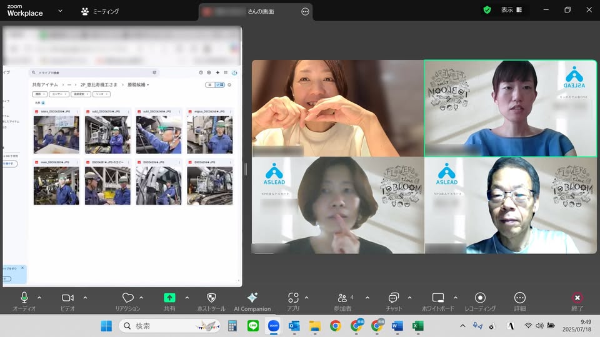Open LINE from the Windows taskbar
The width and height of the screenshot is (600, 337).
[x=253, y=326]
